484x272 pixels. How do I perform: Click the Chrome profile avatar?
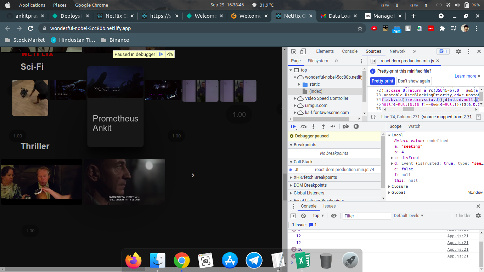[465, 28]
